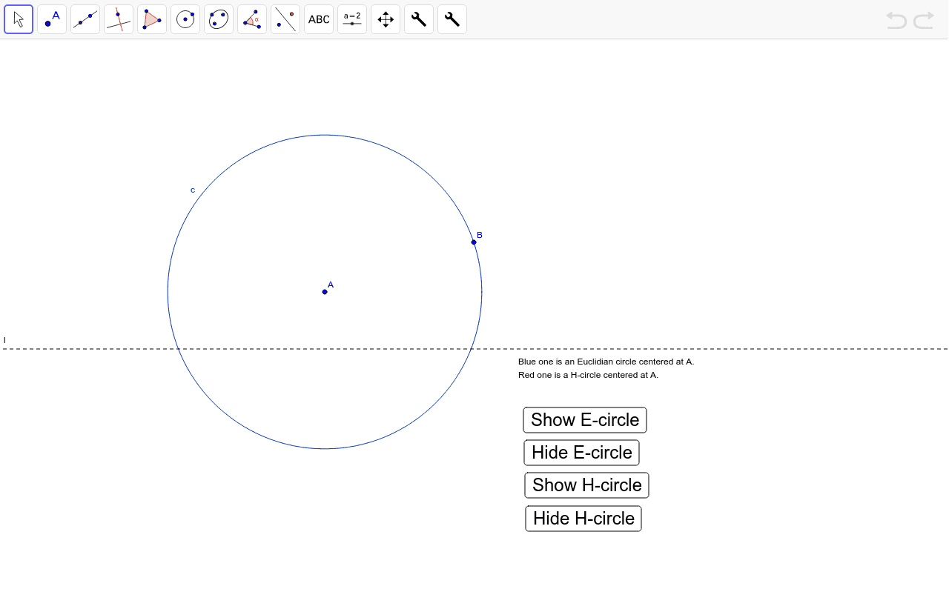Click the Hide H-circle button
The height and width of the screenshot is (609, 949).
point(583,519)
